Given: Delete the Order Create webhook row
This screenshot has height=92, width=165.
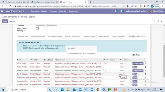Looking at the screenshot, I should (145, 63).
